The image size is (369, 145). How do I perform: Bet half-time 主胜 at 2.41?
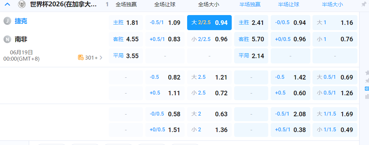pyautogui.click(x=251, y=23)
